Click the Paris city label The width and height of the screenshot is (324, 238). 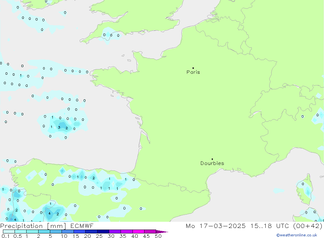point(193,72)
